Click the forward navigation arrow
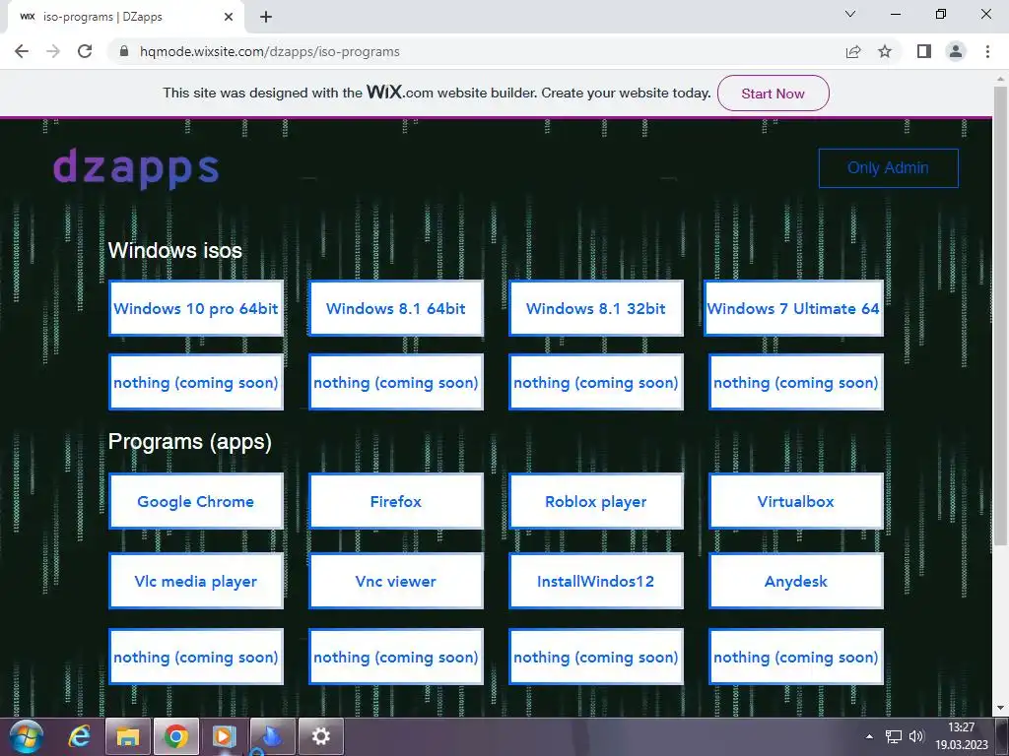 (53, 51)
